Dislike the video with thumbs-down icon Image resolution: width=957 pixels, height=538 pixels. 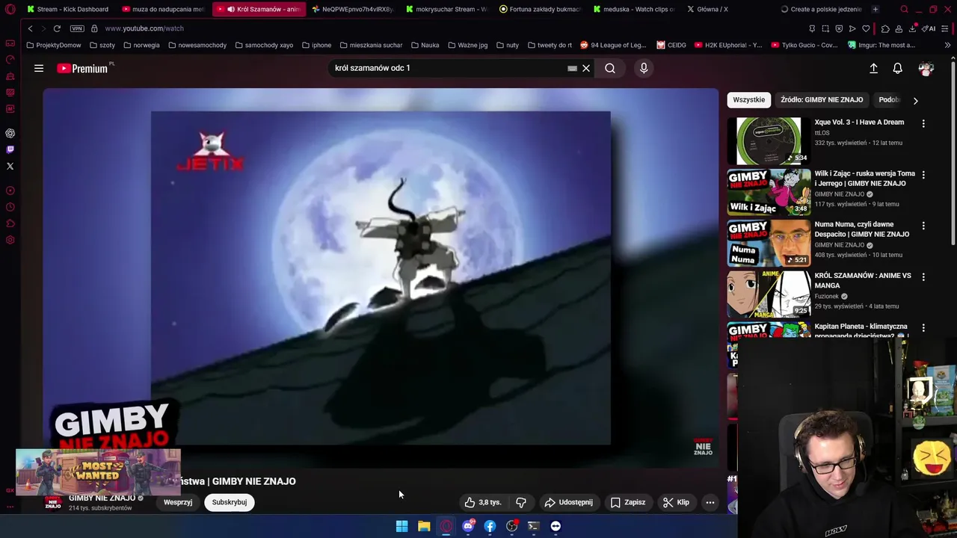521,502
